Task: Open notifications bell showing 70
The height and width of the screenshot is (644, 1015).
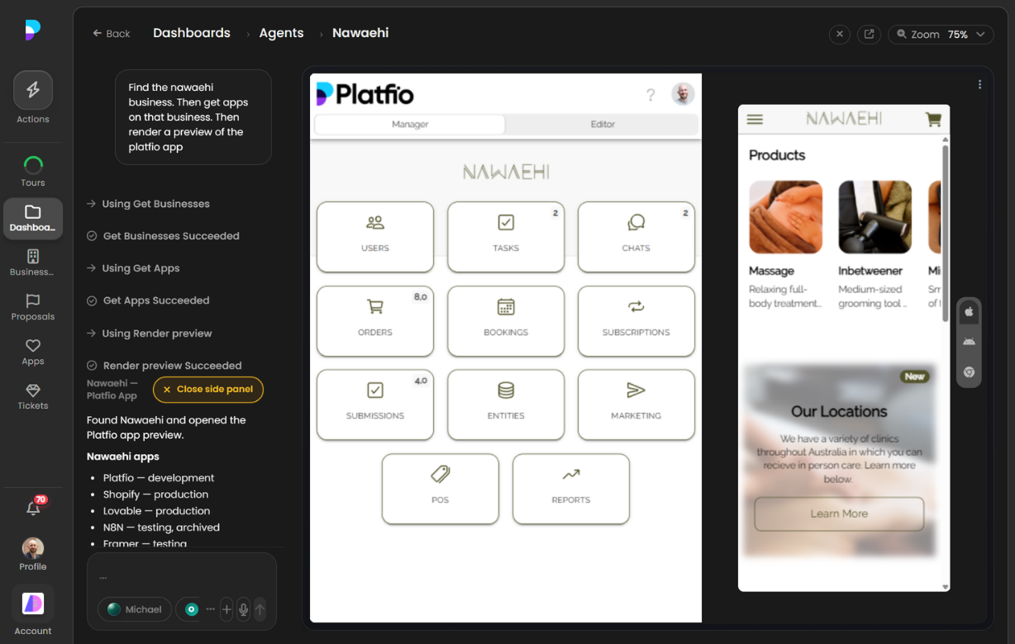Action: pos(34,508)
